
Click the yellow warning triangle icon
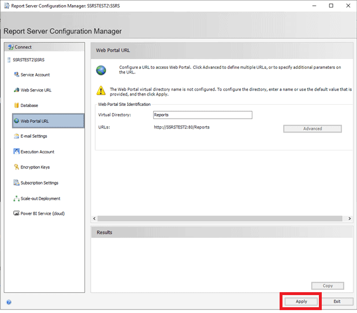click(101, 90)
